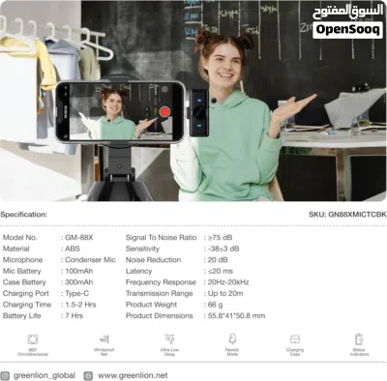Click the phone screen preview
Screen dimensions: 387x381
(121, 111)
